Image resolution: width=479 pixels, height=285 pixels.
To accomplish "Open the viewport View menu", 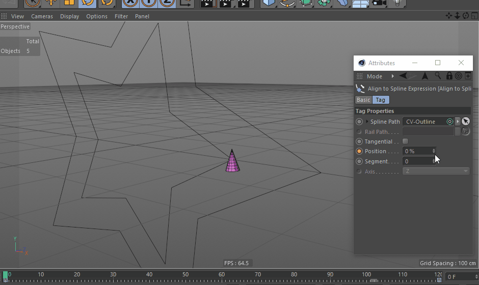I will pyautogui.click(x=17, y=16).
